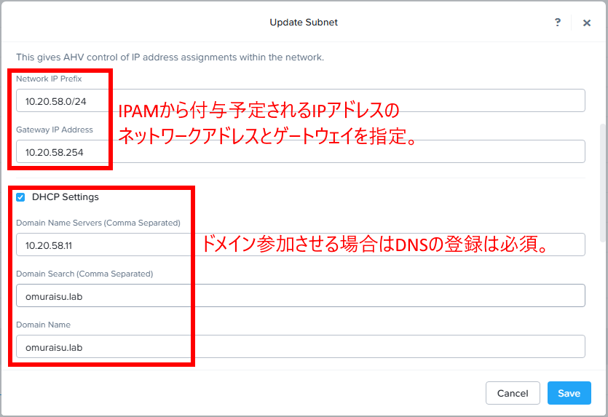Open the help question mark icon

558,23
